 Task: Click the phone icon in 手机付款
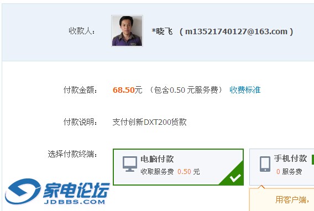coord(265,164)
